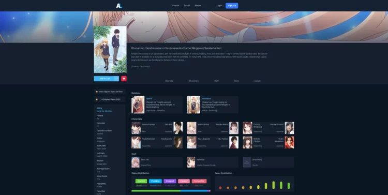Screen dimensions: 388x195
Task: Open Lihua Wang placeholder staff image
Action: (247, 162)
